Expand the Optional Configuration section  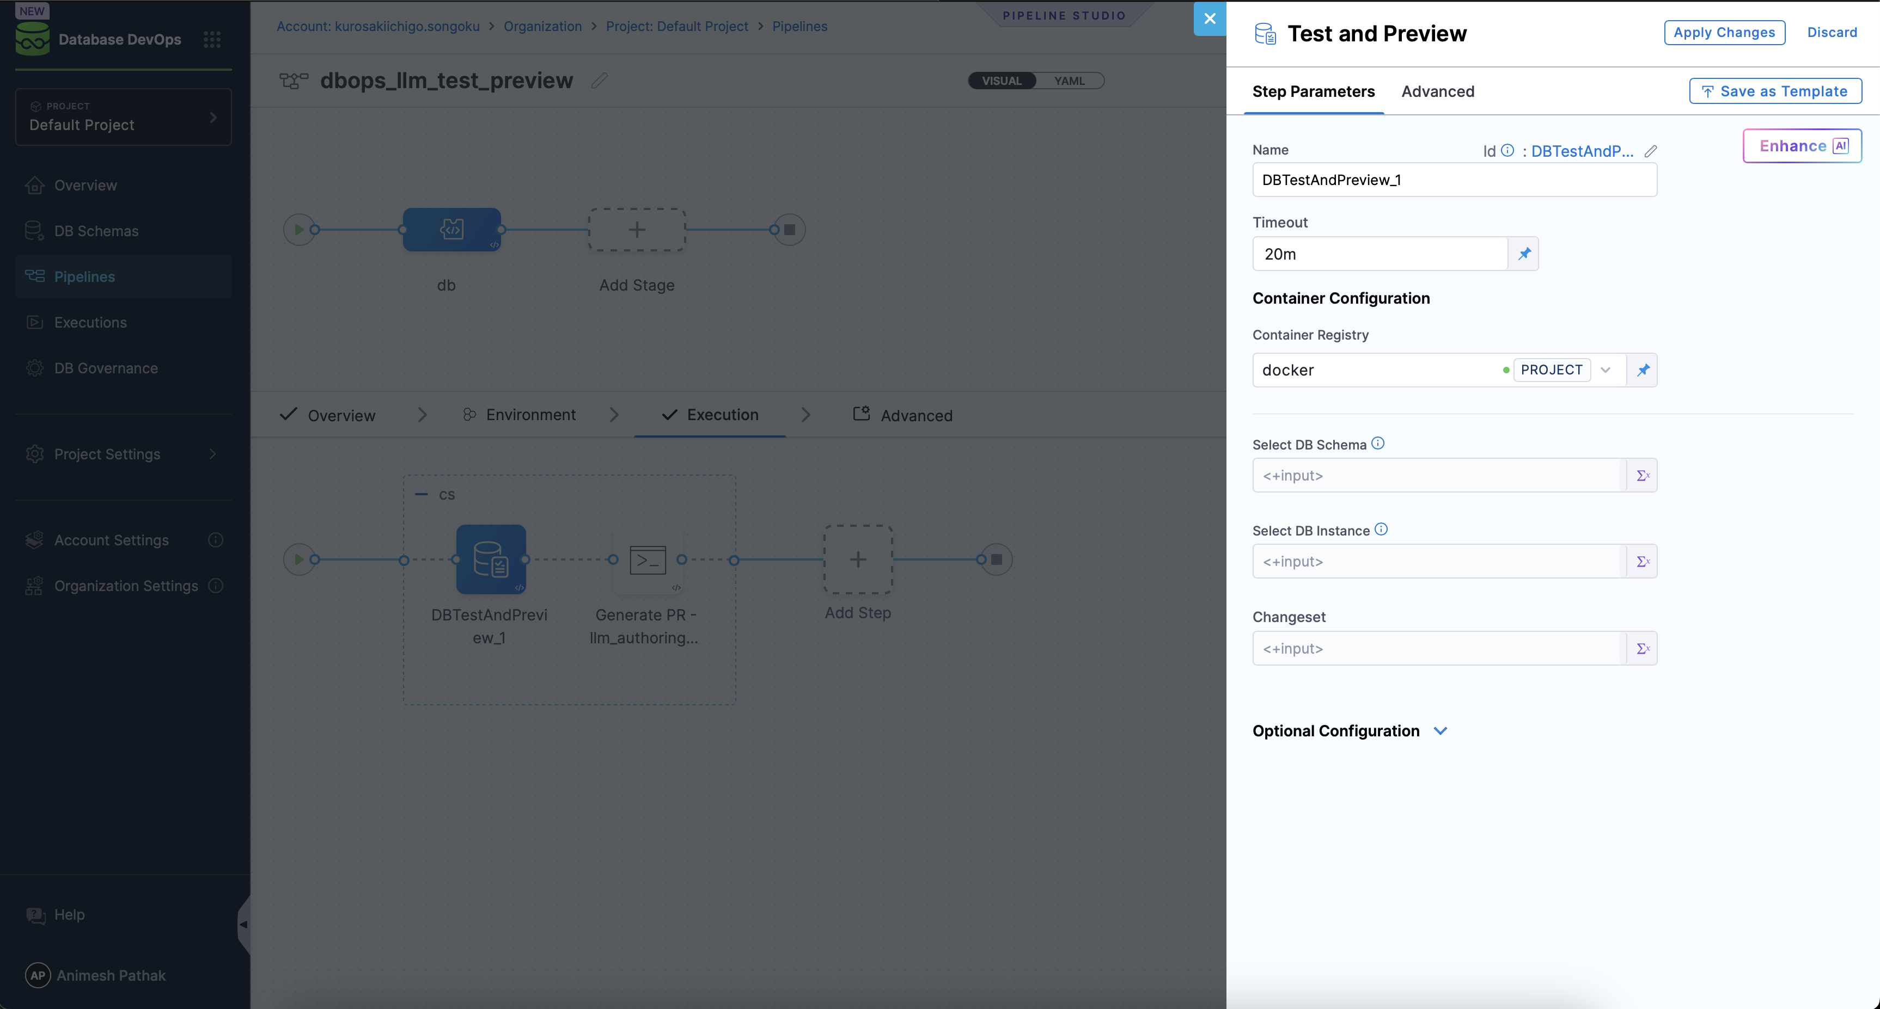point(1440,730)
